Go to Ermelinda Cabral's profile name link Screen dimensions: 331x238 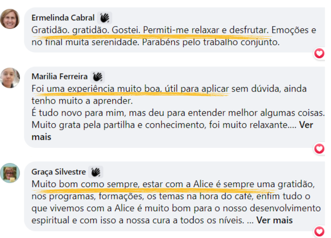point(63,18)
